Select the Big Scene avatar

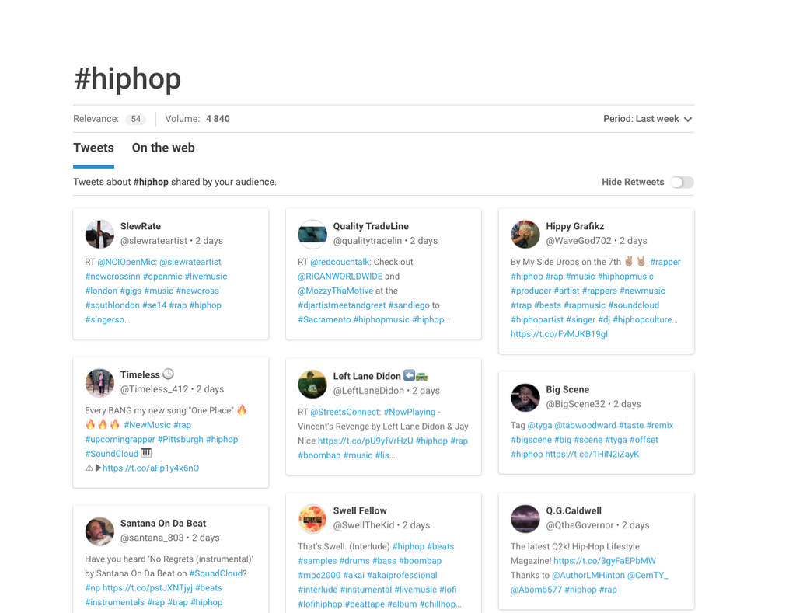click(x=525, y=397)
